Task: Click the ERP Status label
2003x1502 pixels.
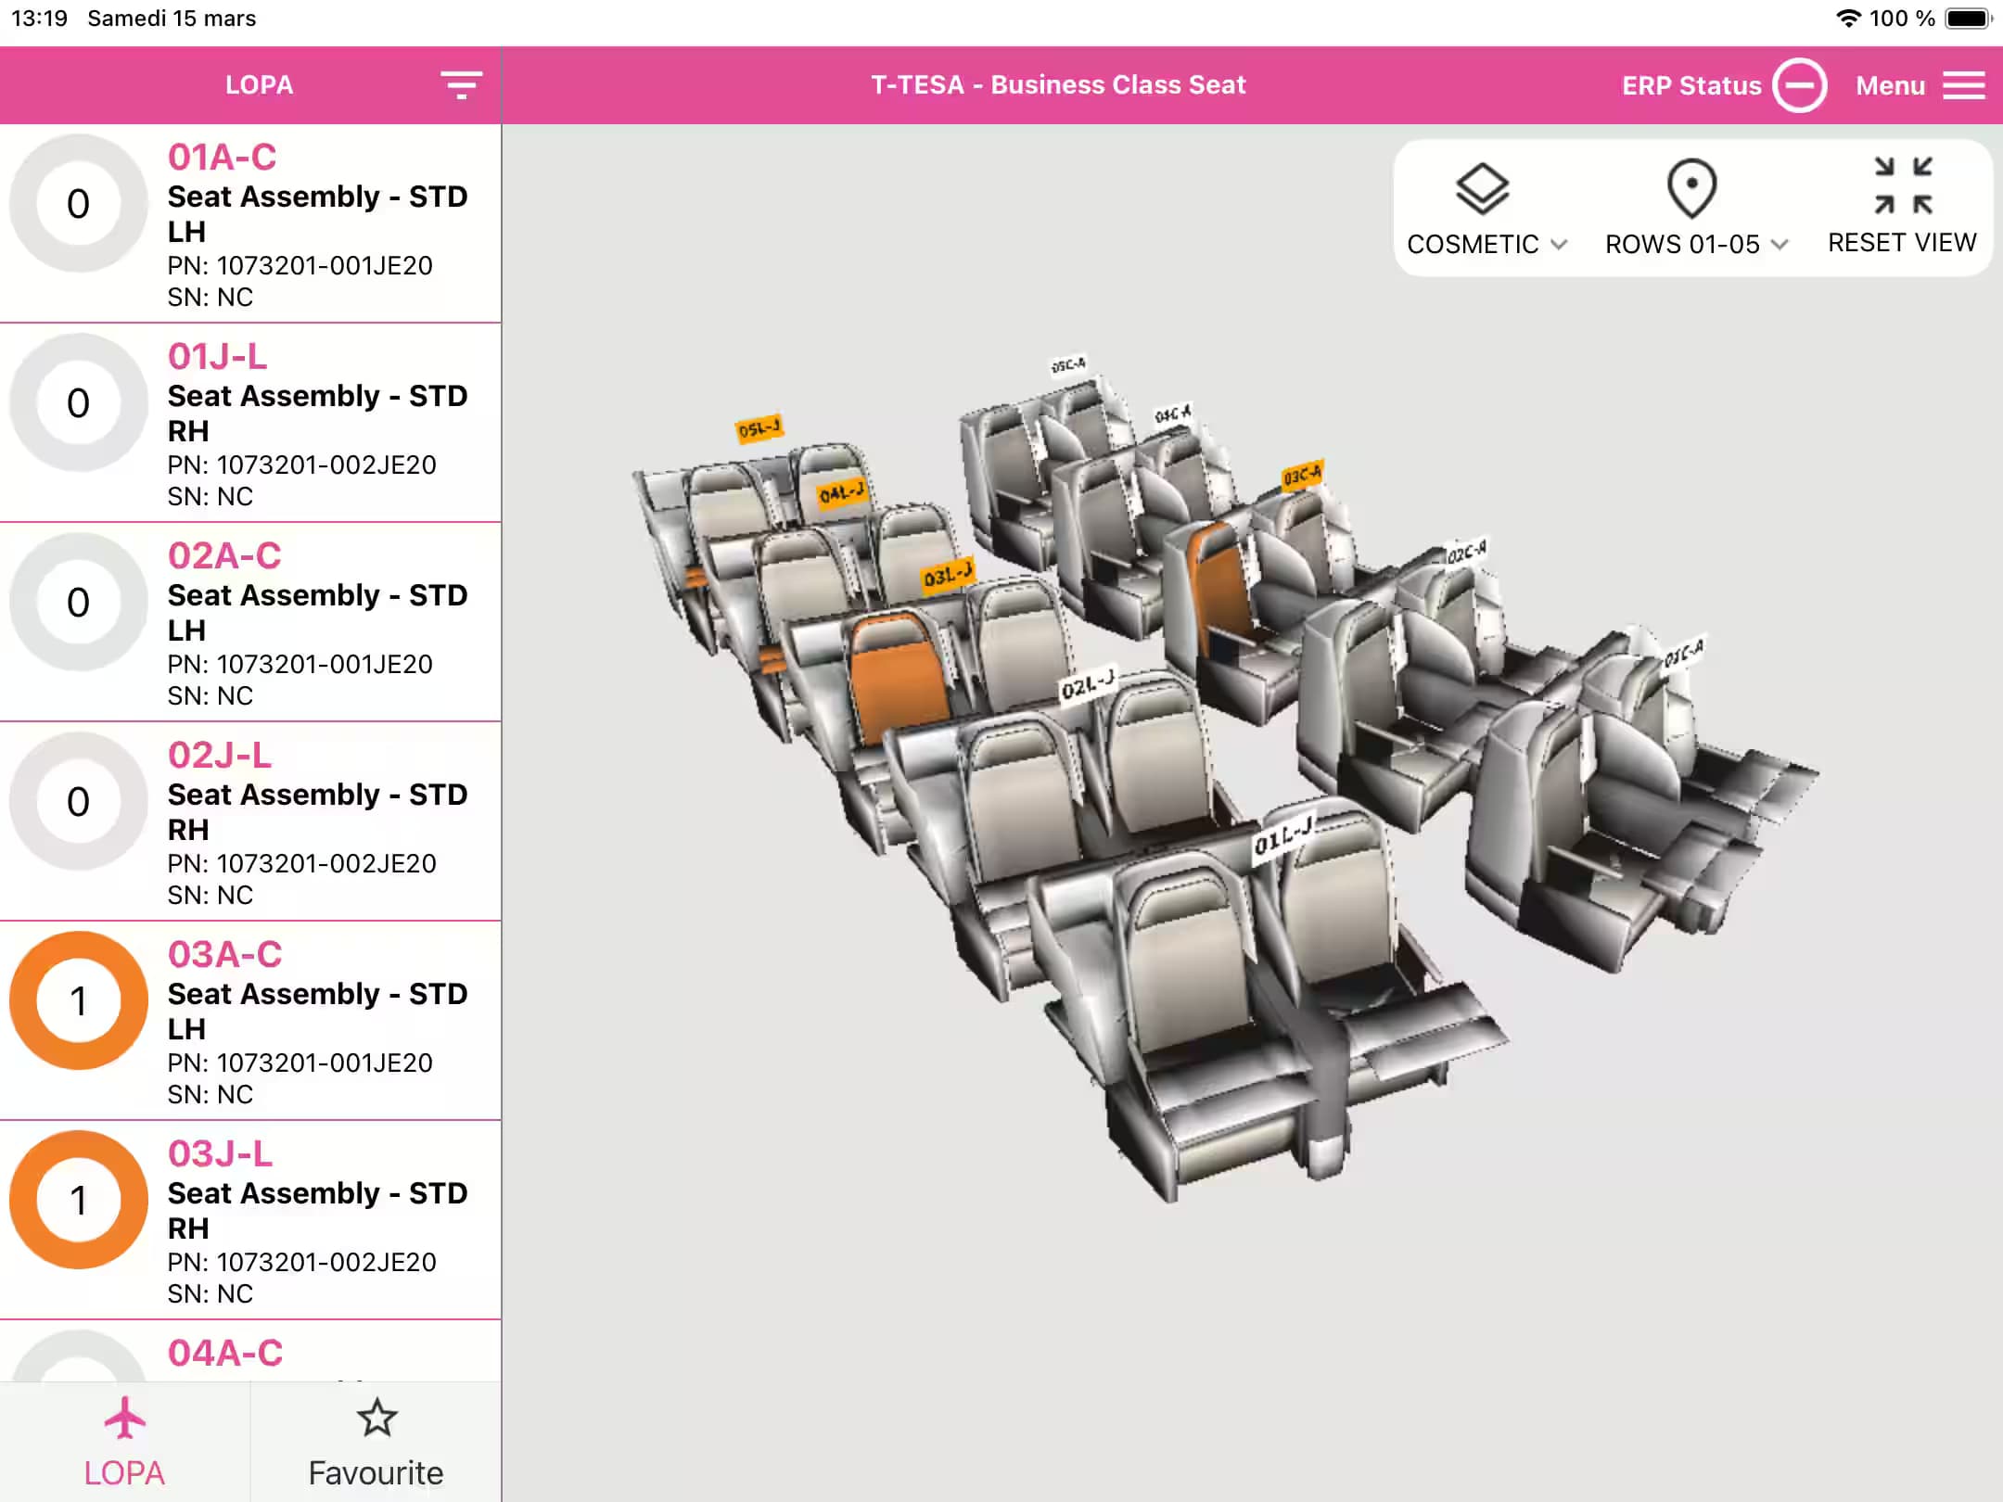Action: [x=1690, y=86]
